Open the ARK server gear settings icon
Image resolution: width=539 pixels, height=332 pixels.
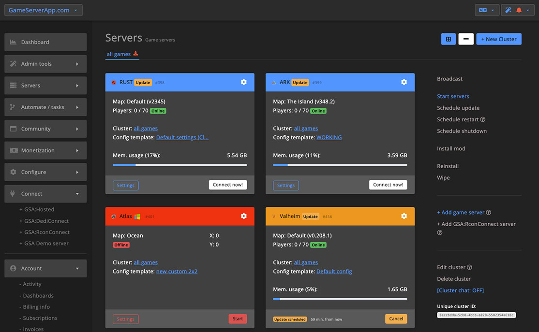point(404,82)
